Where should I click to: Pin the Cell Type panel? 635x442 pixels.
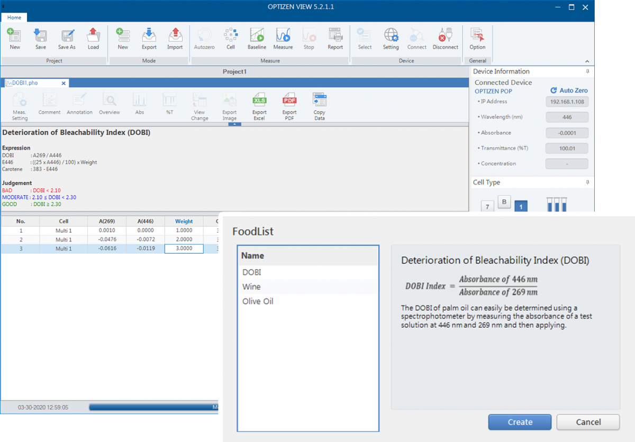[x=587, y=182]
